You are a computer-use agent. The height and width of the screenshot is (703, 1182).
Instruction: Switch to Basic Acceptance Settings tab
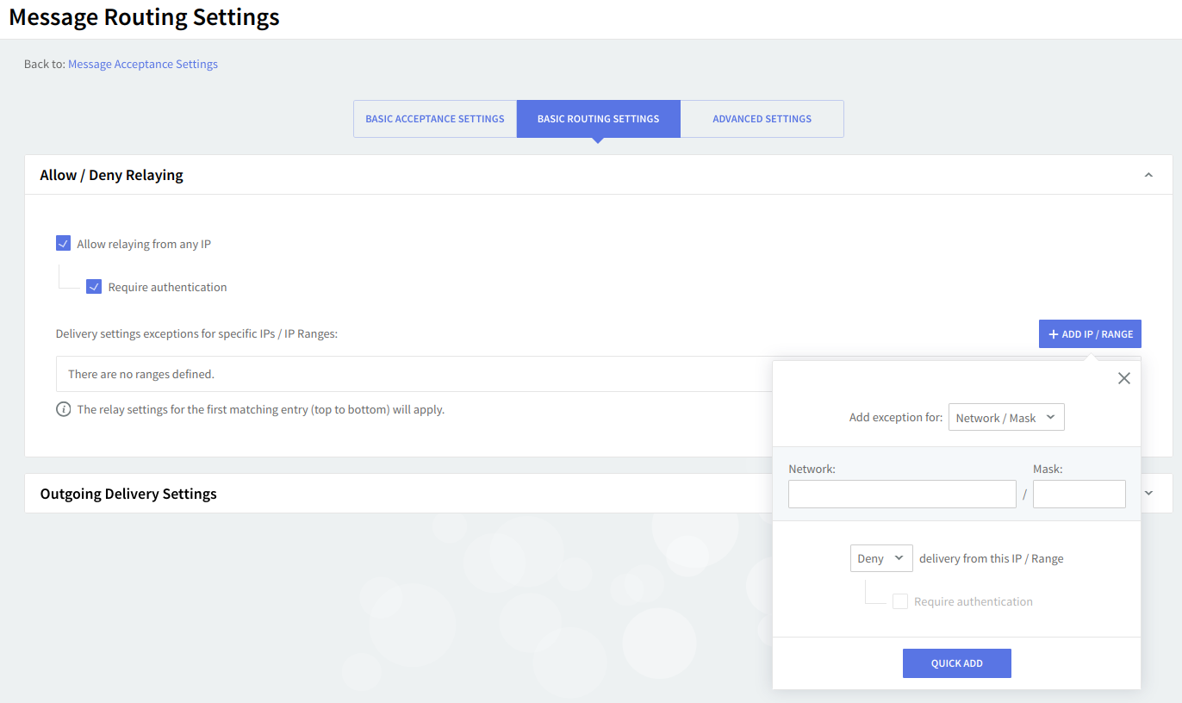[435, 119]
